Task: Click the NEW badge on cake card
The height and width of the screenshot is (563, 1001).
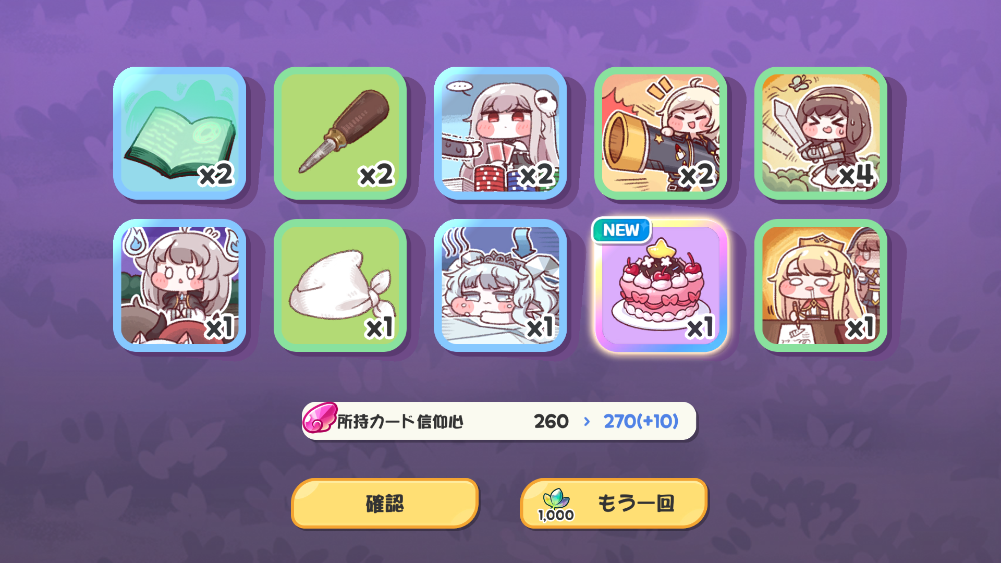Action: point(621,230)
